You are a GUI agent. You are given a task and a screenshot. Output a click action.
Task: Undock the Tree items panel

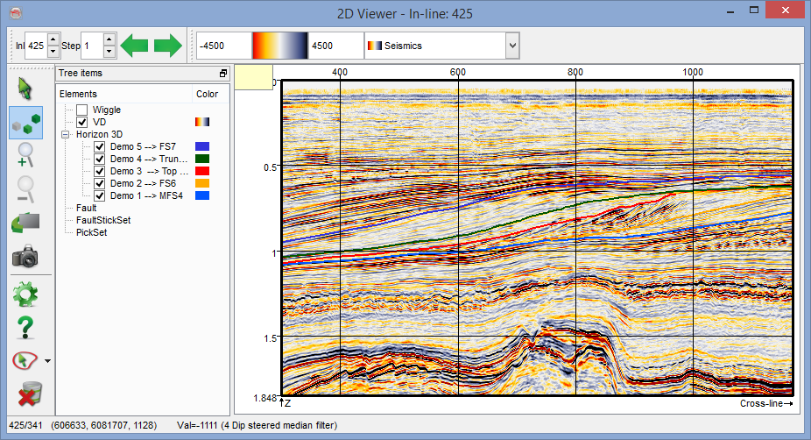(222, 74)
